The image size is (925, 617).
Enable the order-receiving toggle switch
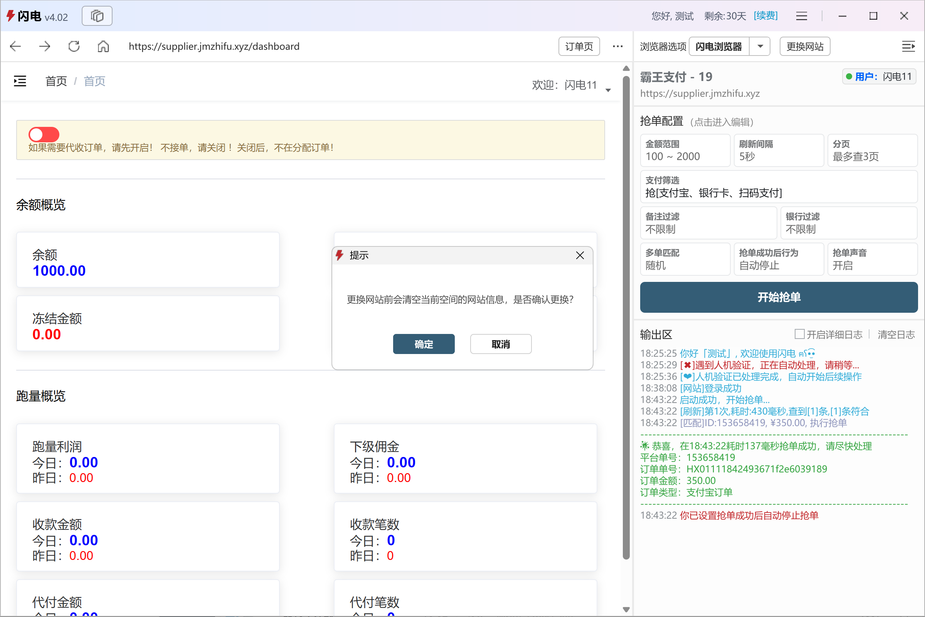click(43, 134)
